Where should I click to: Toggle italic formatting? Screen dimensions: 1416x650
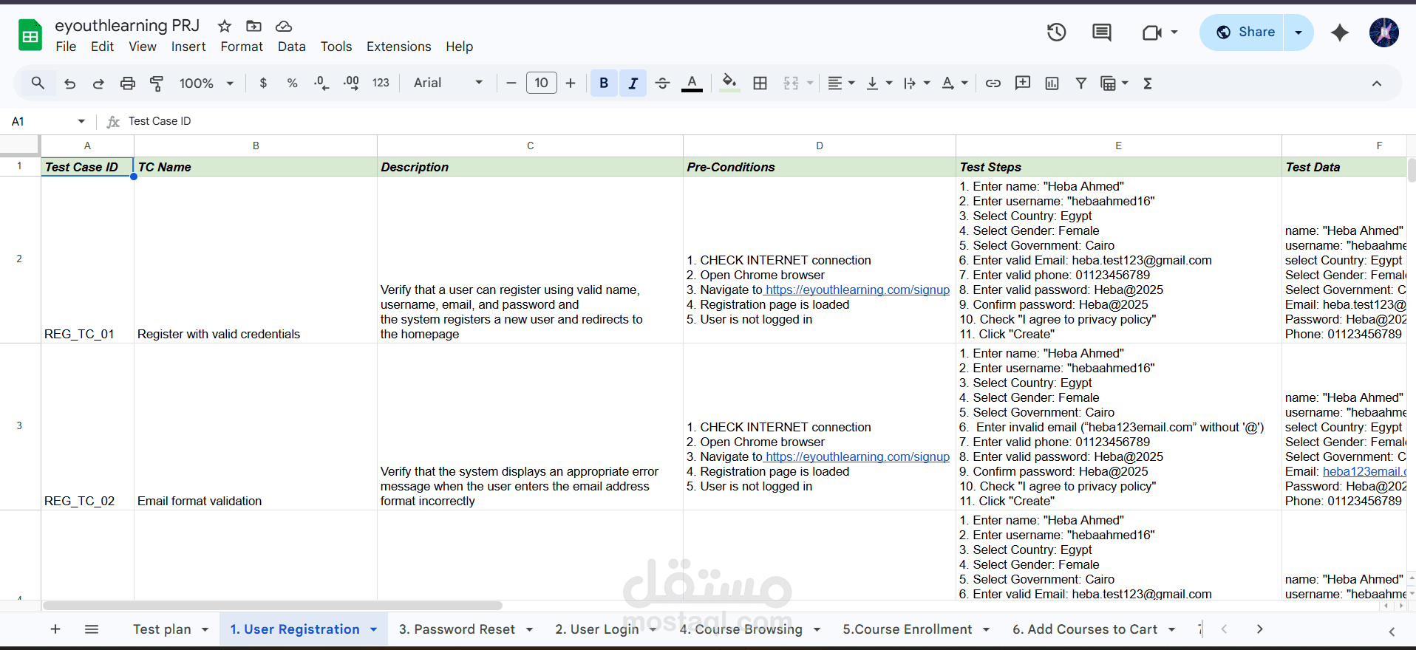[633, 83]
